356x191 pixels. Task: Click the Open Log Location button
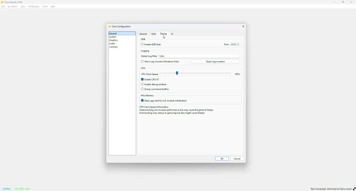(x=215, y=62)
